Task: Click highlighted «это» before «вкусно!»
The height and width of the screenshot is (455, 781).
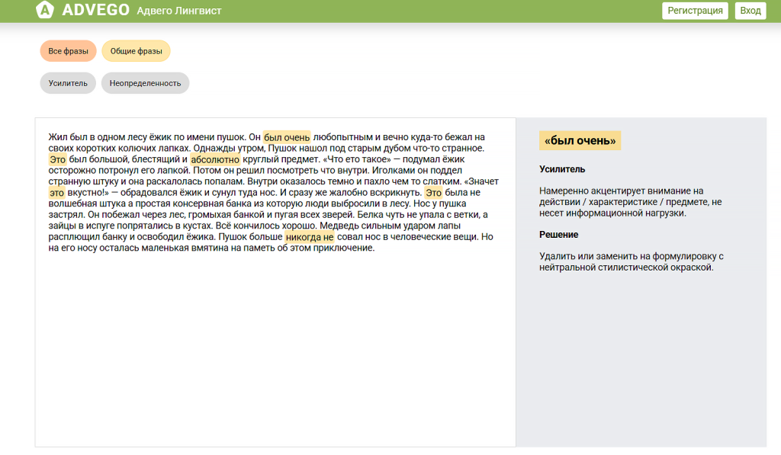Action: click(x=56, y=194)
